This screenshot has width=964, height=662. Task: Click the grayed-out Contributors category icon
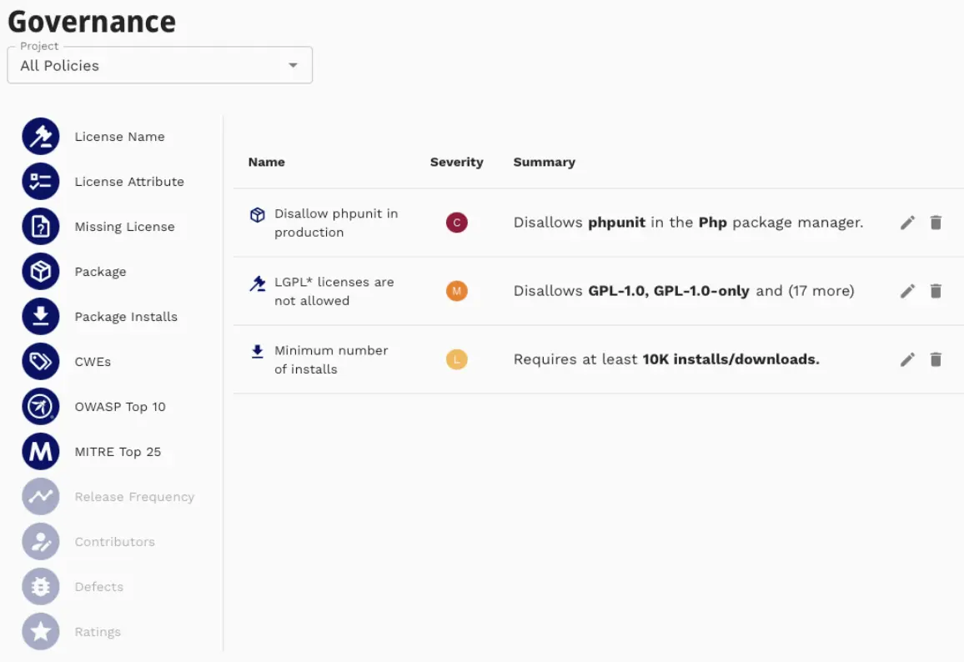40,541
